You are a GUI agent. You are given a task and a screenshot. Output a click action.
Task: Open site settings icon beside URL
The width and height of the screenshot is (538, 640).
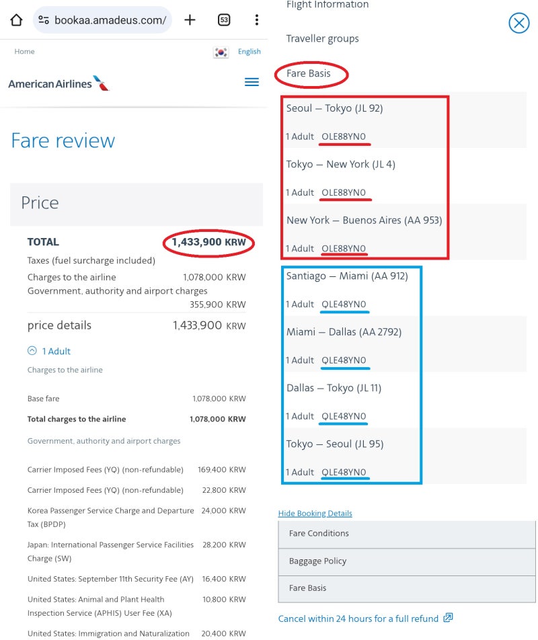44,19
